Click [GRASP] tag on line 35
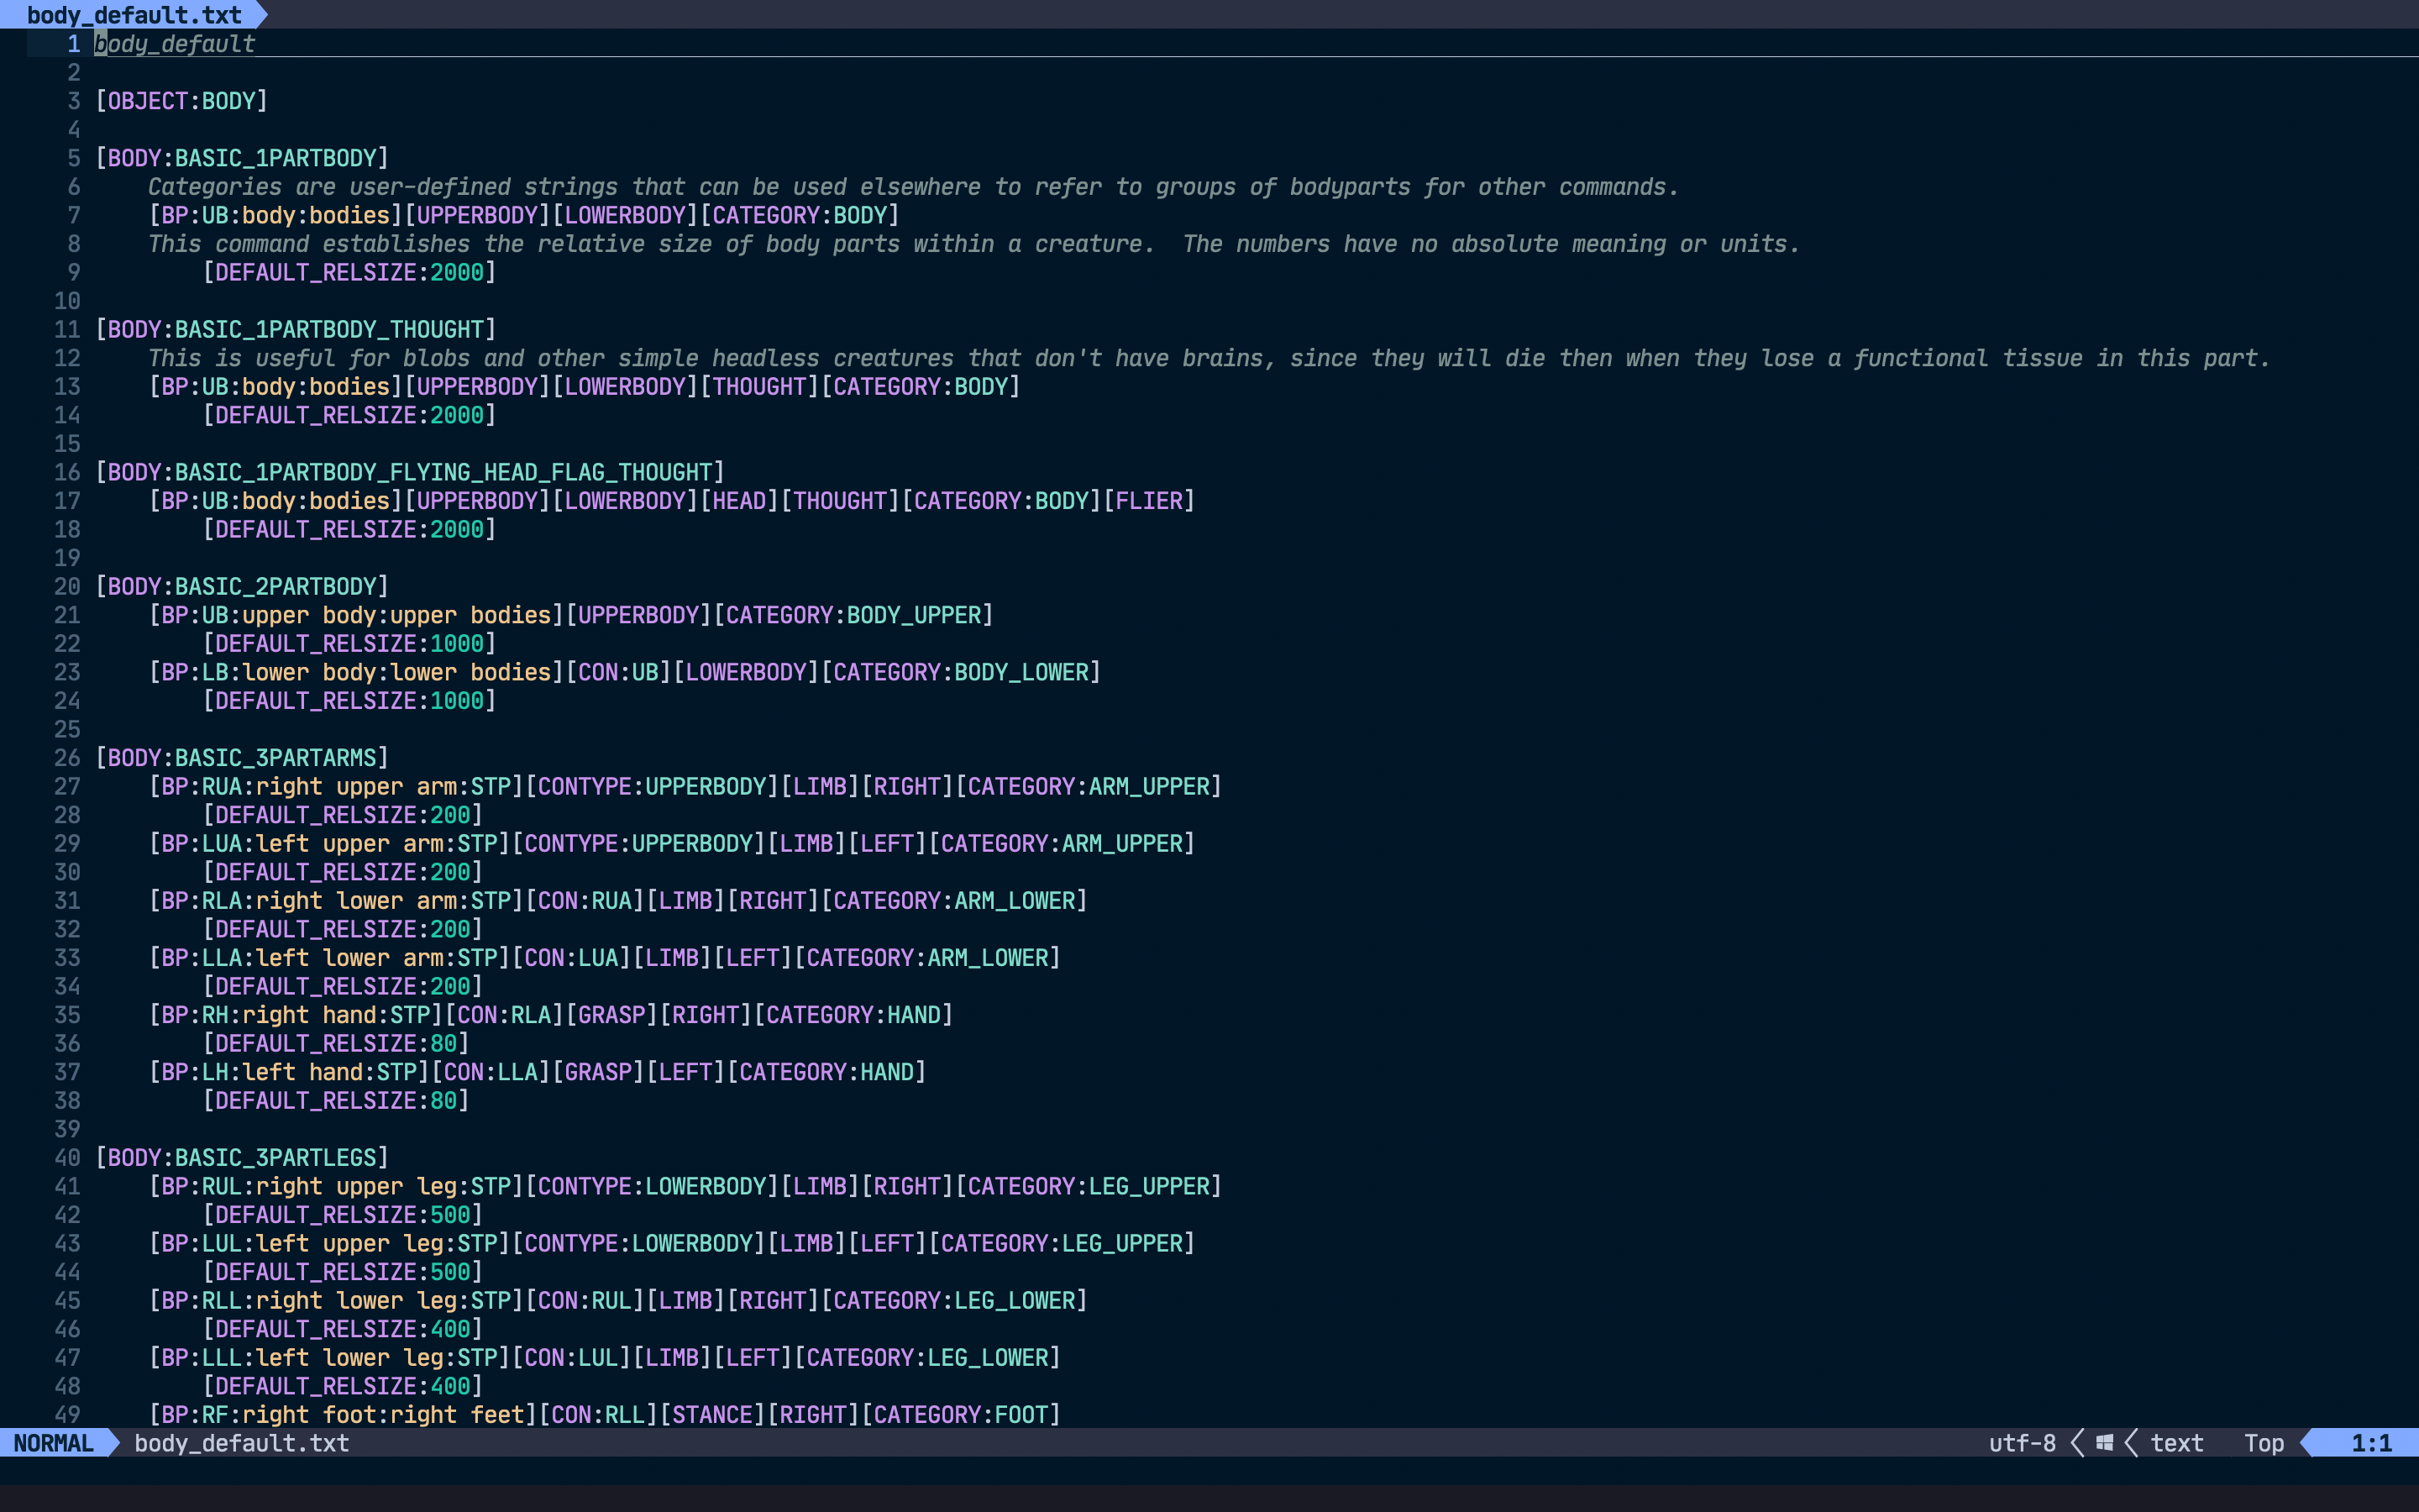The height and width of the screenshot is (1512, 2419). 611,1015
